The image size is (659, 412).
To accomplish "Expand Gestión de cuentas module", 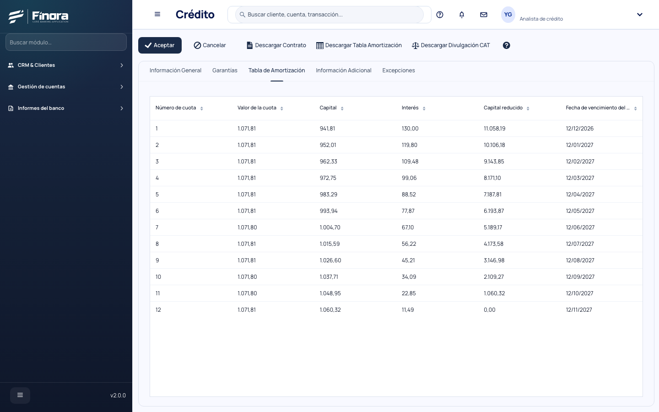I will pyautogui.click(x=66, y=87).
